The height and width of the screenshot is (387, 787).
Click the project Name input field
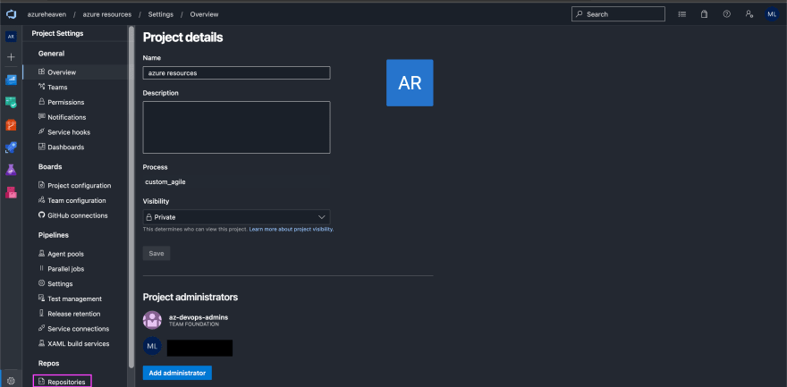[236, 72]
